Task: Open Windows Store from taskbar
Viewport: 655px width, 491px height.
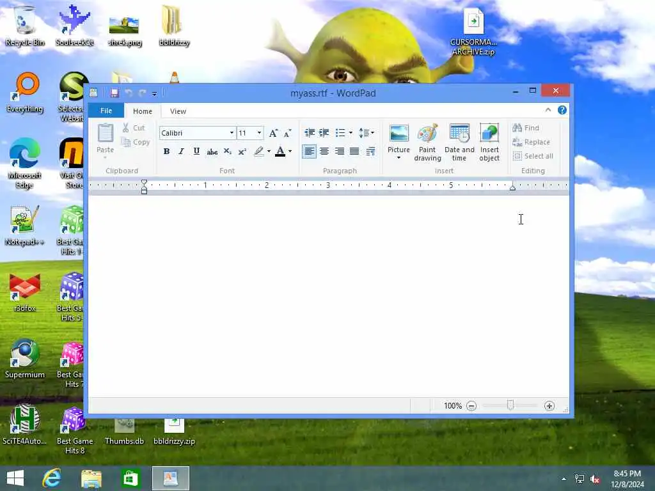Action: (x=130, y=478)
